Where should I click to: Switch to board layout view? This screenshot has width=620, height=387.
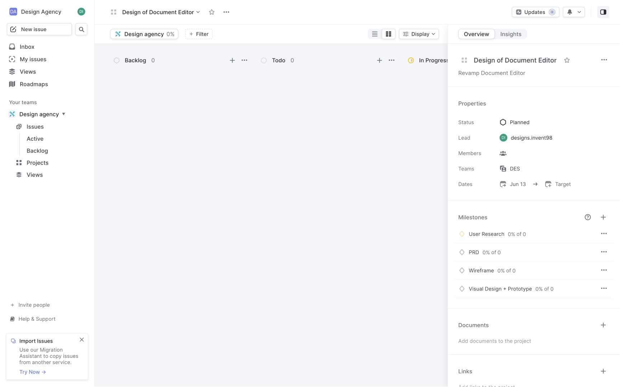point(388,34)
